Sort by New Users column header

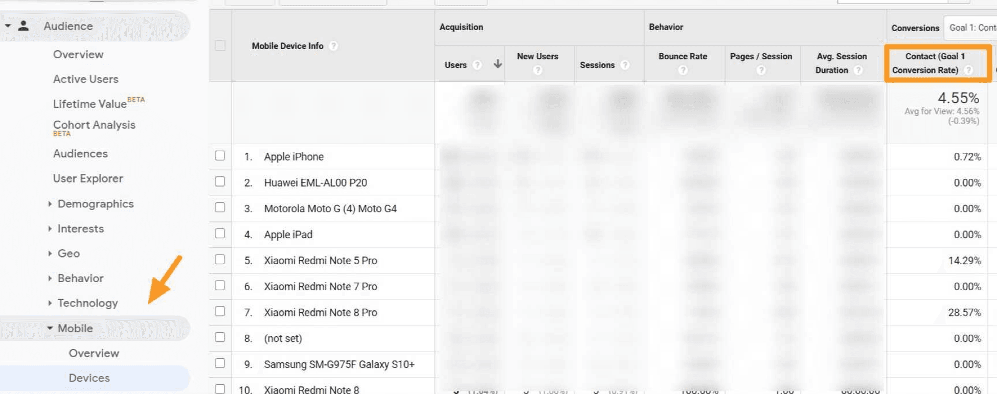point(537,56)
